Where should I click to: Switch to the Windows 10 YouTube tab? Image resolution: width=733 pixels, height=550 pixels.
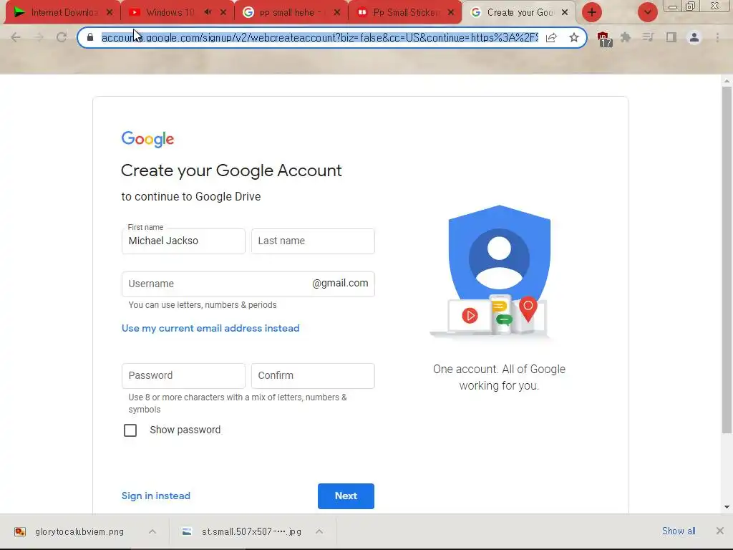(168, 12)
